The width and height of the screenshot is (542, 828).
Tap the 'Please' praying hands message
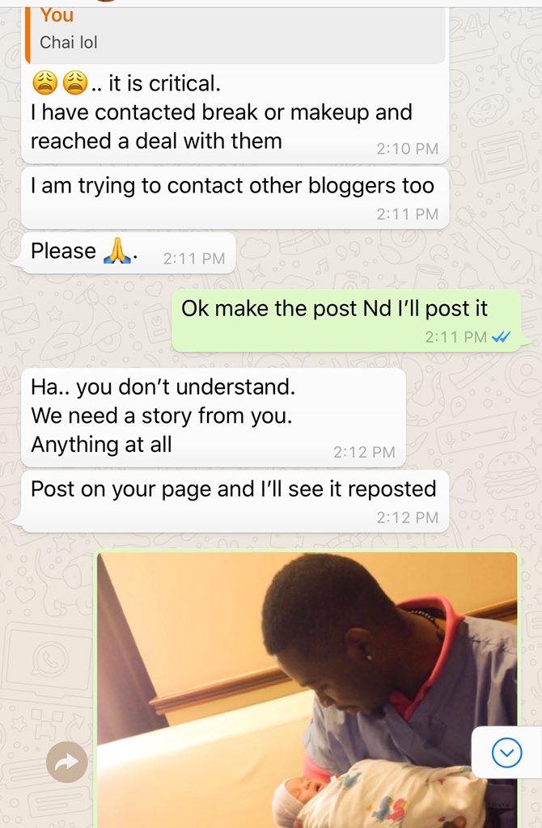click(129, 252)
